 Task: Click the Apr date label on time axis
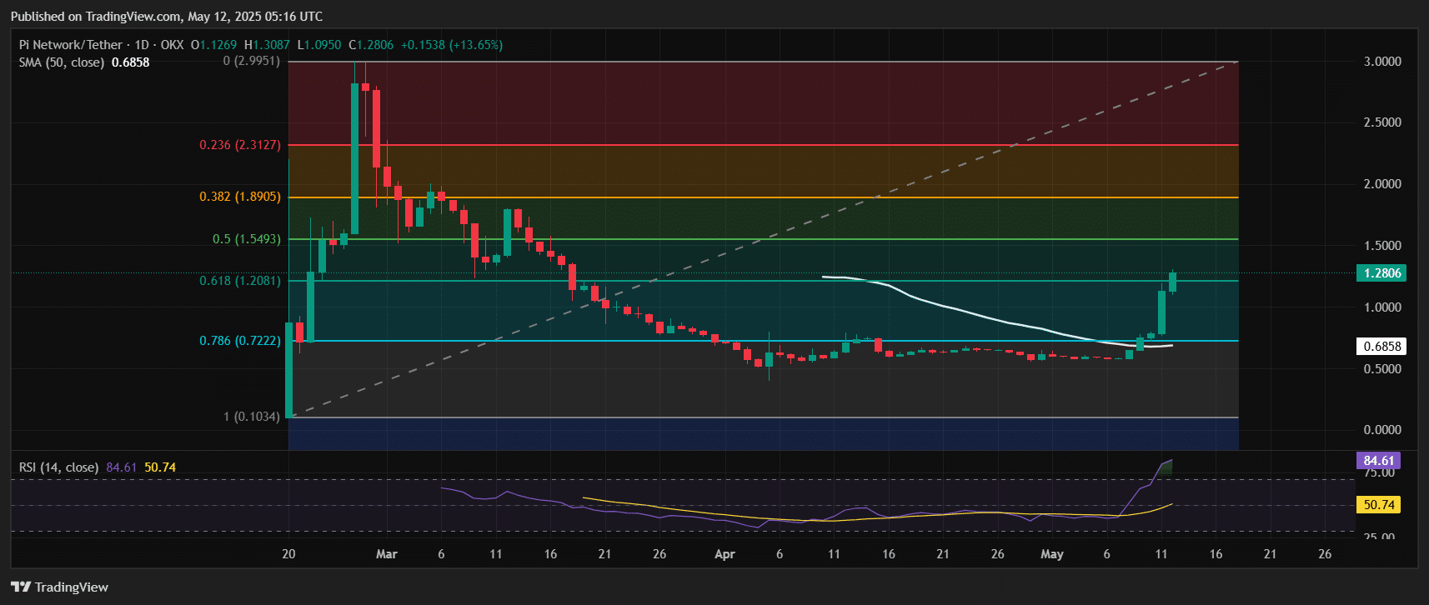coord(725,554)
